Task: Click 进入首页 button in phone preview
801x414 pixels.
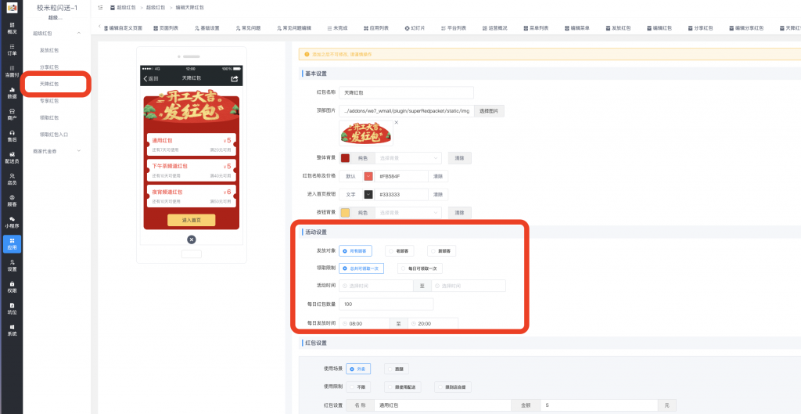Action: (192, 220)
